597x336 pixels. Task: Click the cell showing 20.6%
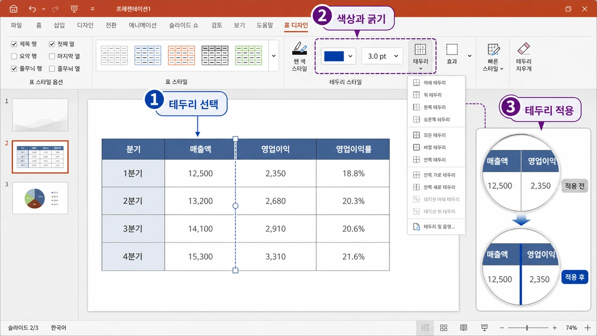(353, 229)
